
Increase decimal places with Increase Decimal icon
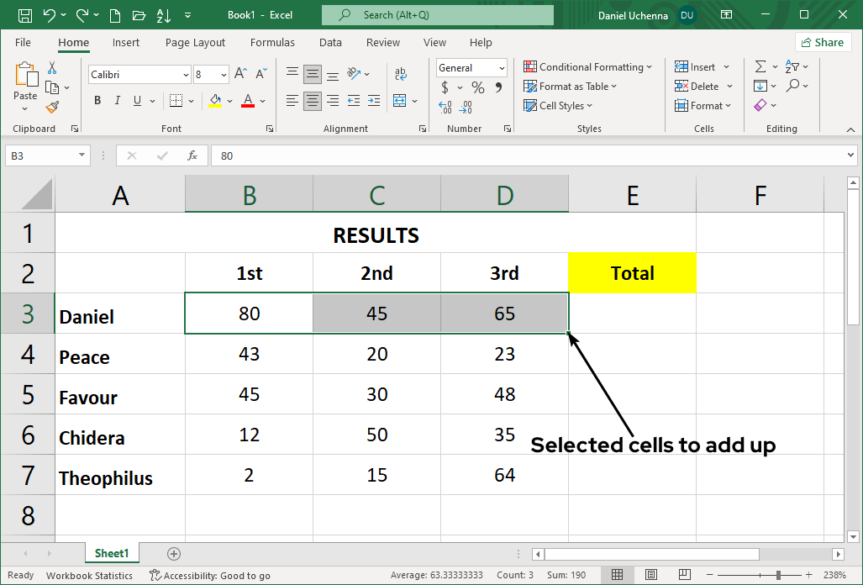(445, 106)
